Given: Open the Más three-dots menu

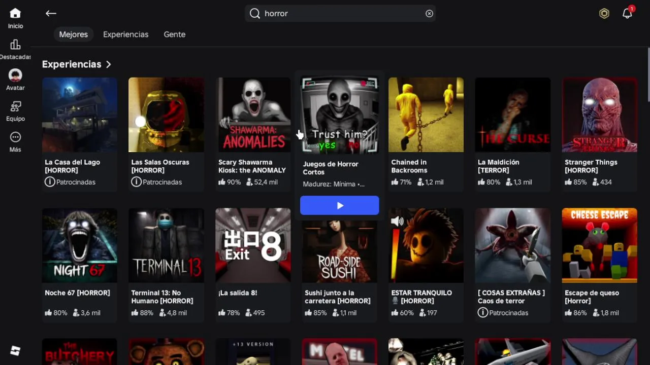Looking at the screenshot, I should (x=15, y=137).
